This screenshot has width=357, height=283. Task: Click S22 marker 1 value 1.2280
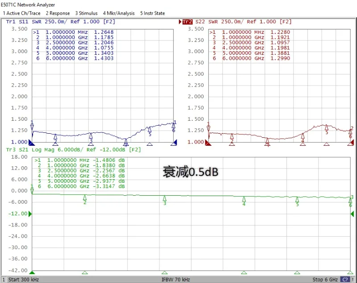pyautogui.click(x=280, y=32)
